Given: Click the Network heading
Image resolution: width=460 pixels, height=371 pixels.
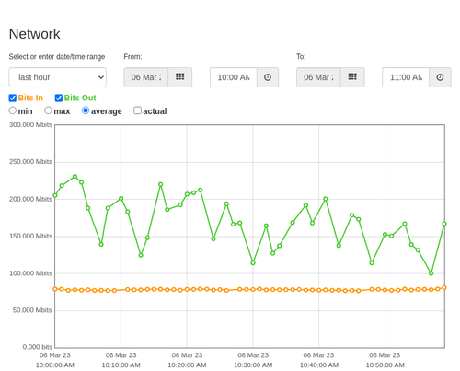Looking at the screenshot, I should [34, 34].
